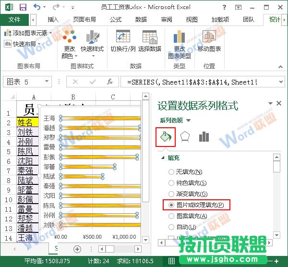
Task: Click 切换行/列 switch row/column
Action: [x=123, y=41]
